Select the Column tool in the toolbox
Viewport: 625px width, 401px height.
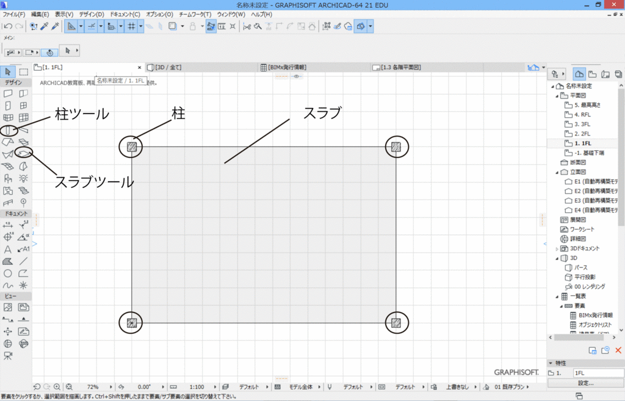click(7, 130)
